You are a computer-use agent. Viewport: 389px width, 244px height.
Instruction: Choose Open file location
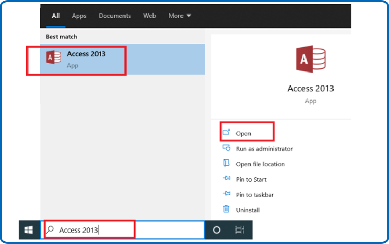[260, 164]
